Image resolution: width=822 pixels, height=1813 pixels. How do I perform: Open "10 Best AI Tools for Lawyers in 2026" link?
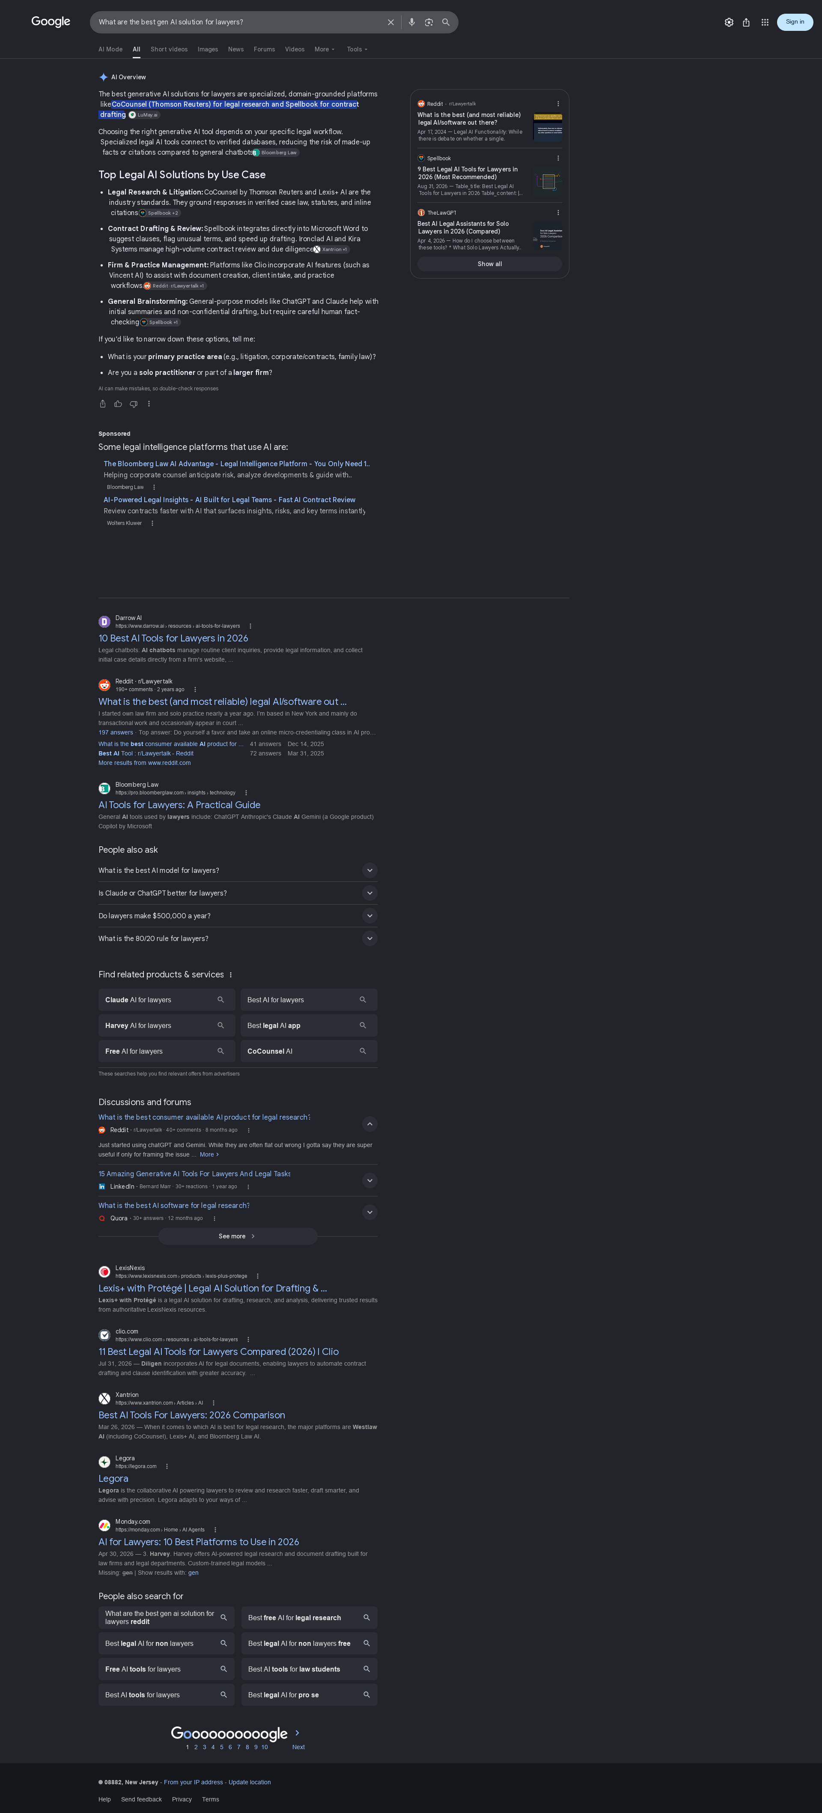point(173,638)
